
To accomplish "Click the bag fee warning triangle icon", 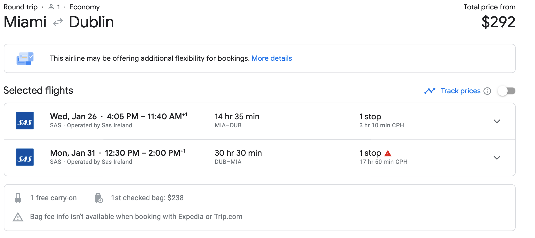I will (18, 217).
